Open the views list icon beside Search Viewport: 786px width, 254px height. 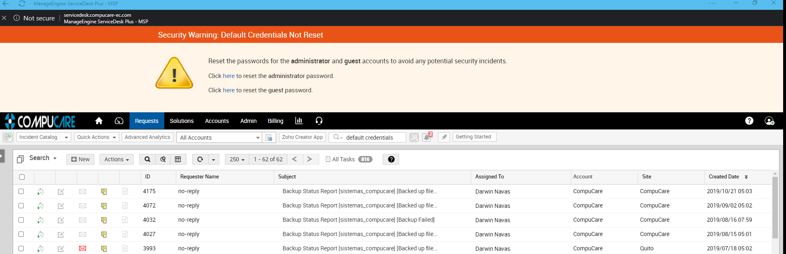(x=20, y=159)
